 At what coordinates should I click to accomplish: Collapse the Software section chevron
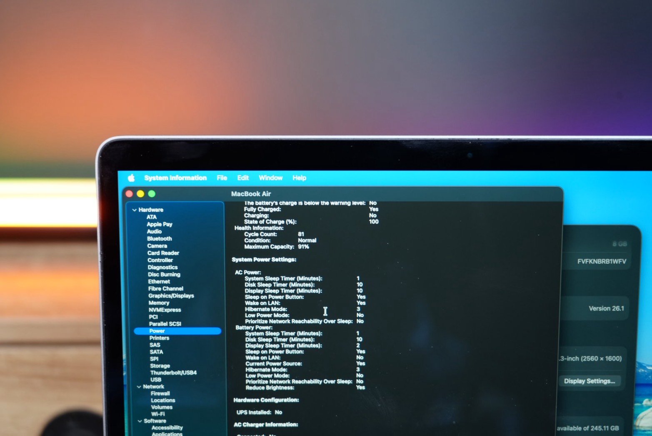140,421
